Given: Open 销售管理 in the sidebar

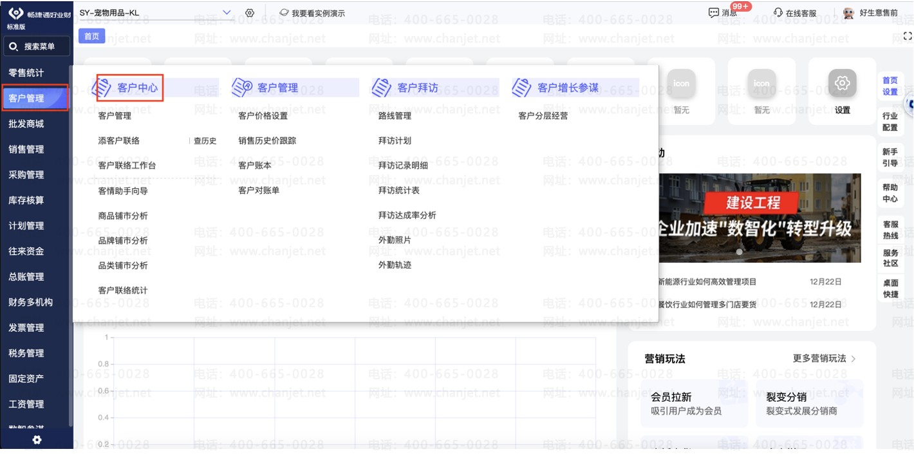Looking at the screenshot, I should [x=26, y=149].
